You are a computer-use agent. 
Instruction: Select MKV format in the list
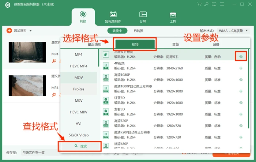click(x=79, y=101)
